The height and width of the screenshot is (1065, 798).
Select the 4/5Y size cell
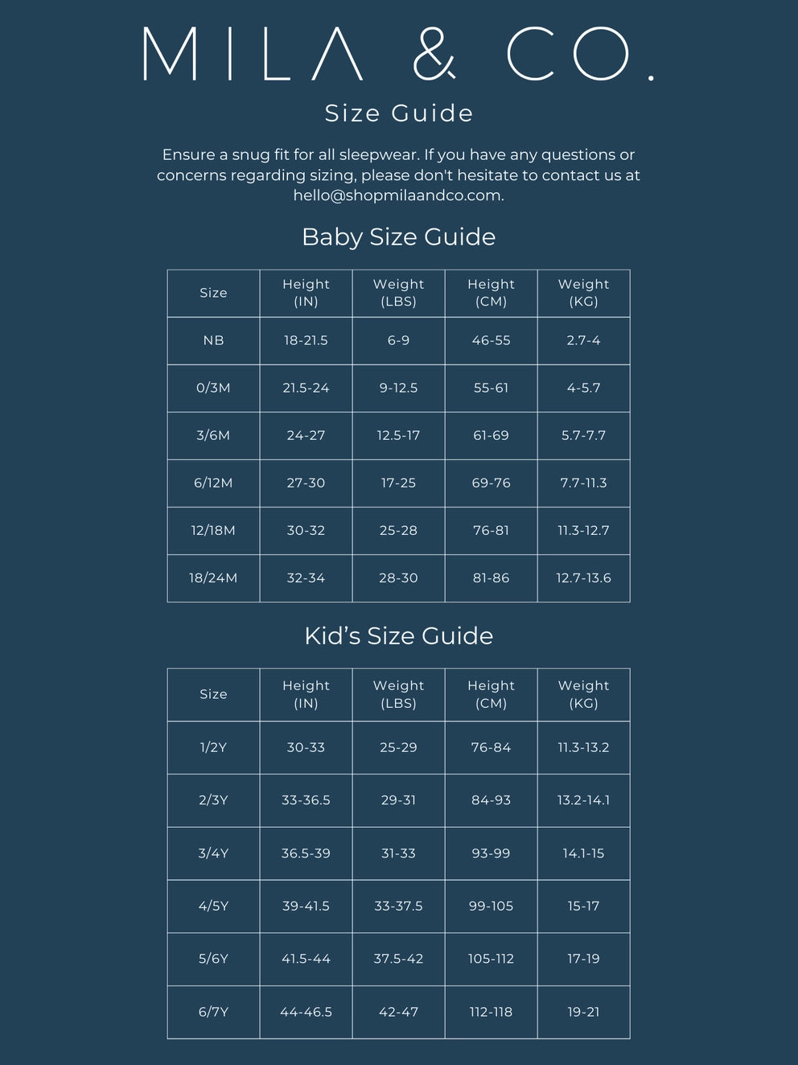pyautogui.click(x=213, y=906)
